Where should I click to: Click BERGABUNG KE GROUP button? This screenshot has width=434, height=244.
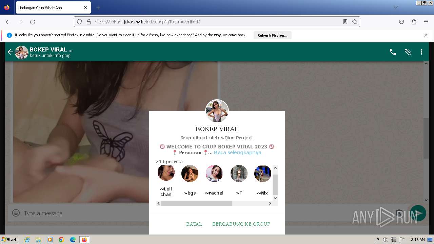(x=241, y=224)
